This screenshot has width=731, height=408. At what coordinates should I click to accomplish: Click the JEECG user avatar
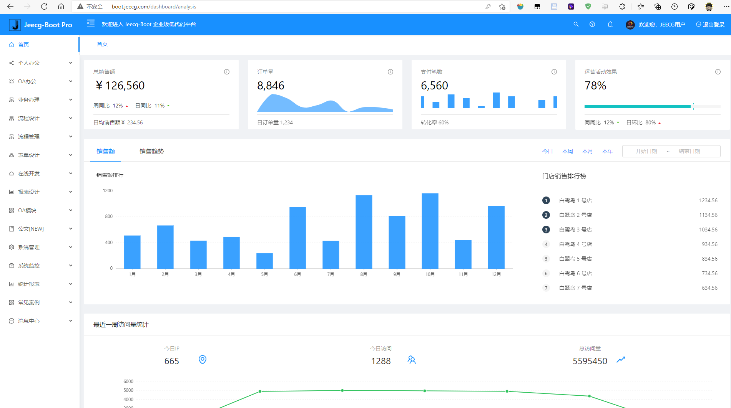pyautogui.click(x=630, y=25)
